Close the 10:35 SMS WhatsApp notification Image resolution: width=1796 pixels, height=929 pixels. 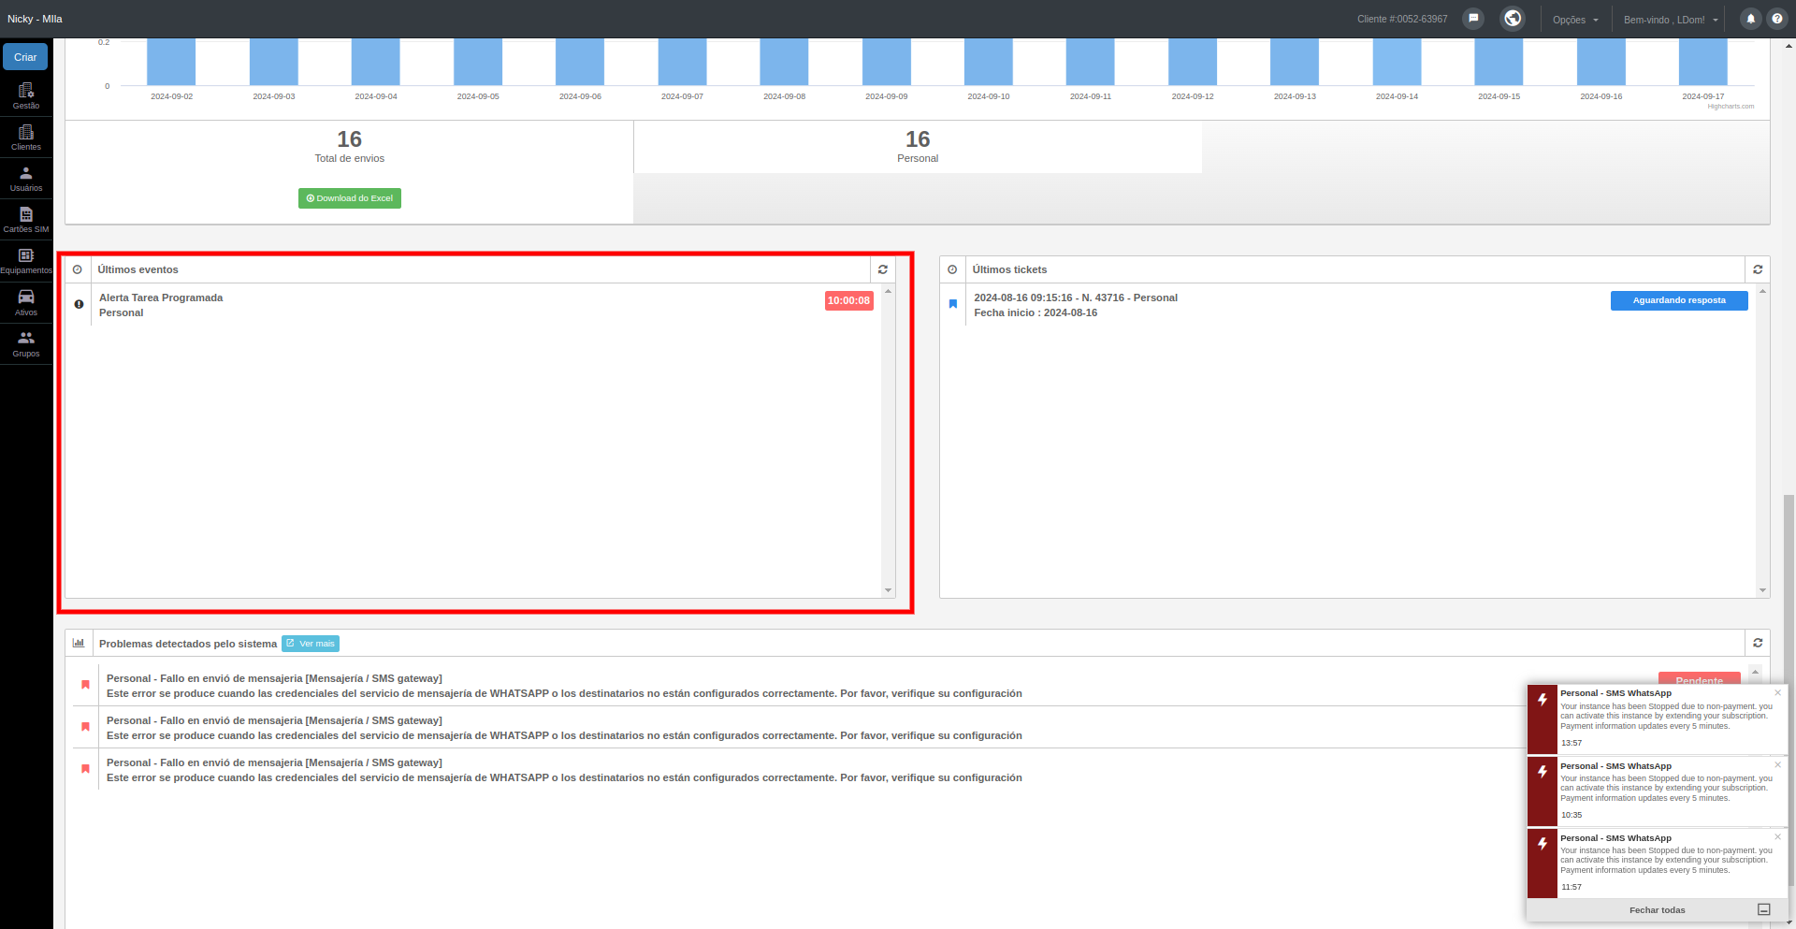click(x=1778, y=765)
